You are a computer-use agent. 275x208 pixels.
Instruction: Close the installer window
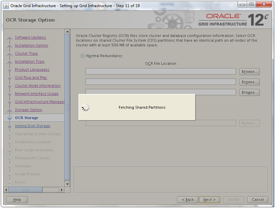click(264, 5)
